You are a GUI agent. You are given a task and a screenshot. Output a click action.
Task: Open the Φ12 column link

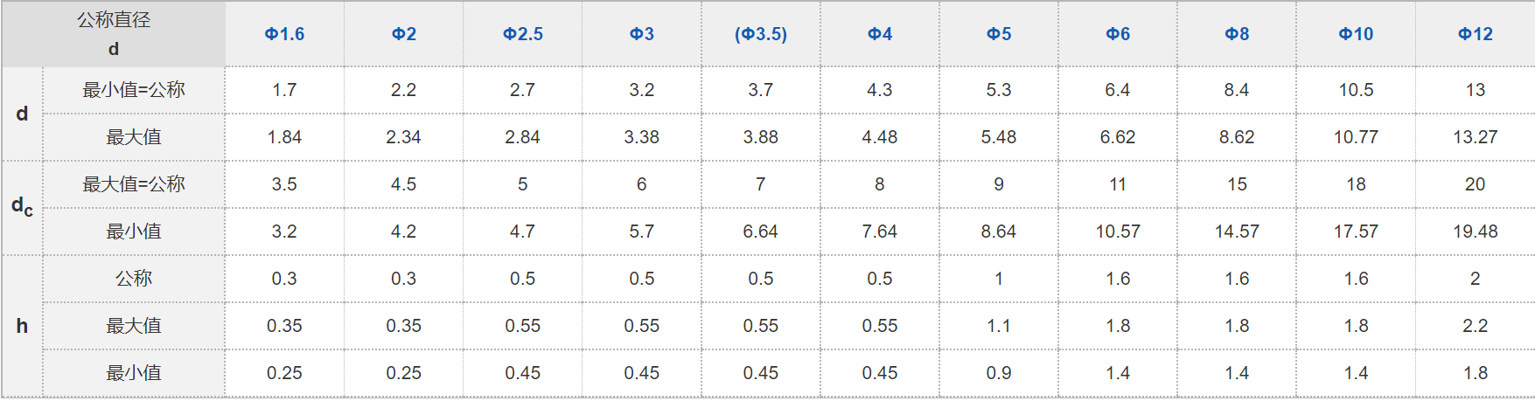pos(1475,34)
